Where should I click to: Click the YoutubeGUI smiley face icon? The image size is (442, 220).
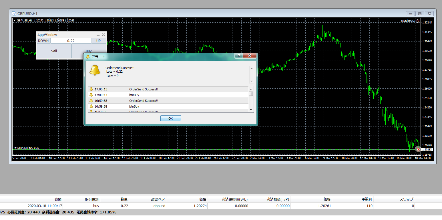[418, 21]
